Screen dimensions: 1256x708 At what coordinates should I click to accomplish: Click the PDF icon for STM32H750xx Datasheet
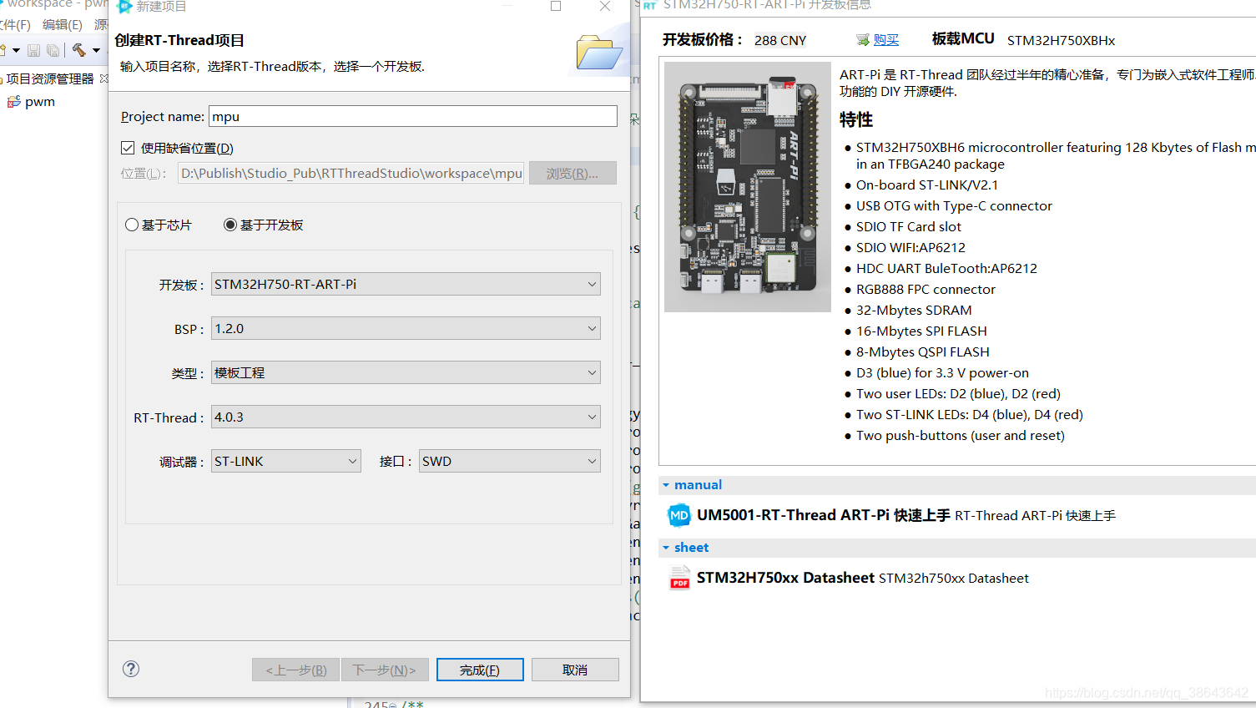[679, 578]
